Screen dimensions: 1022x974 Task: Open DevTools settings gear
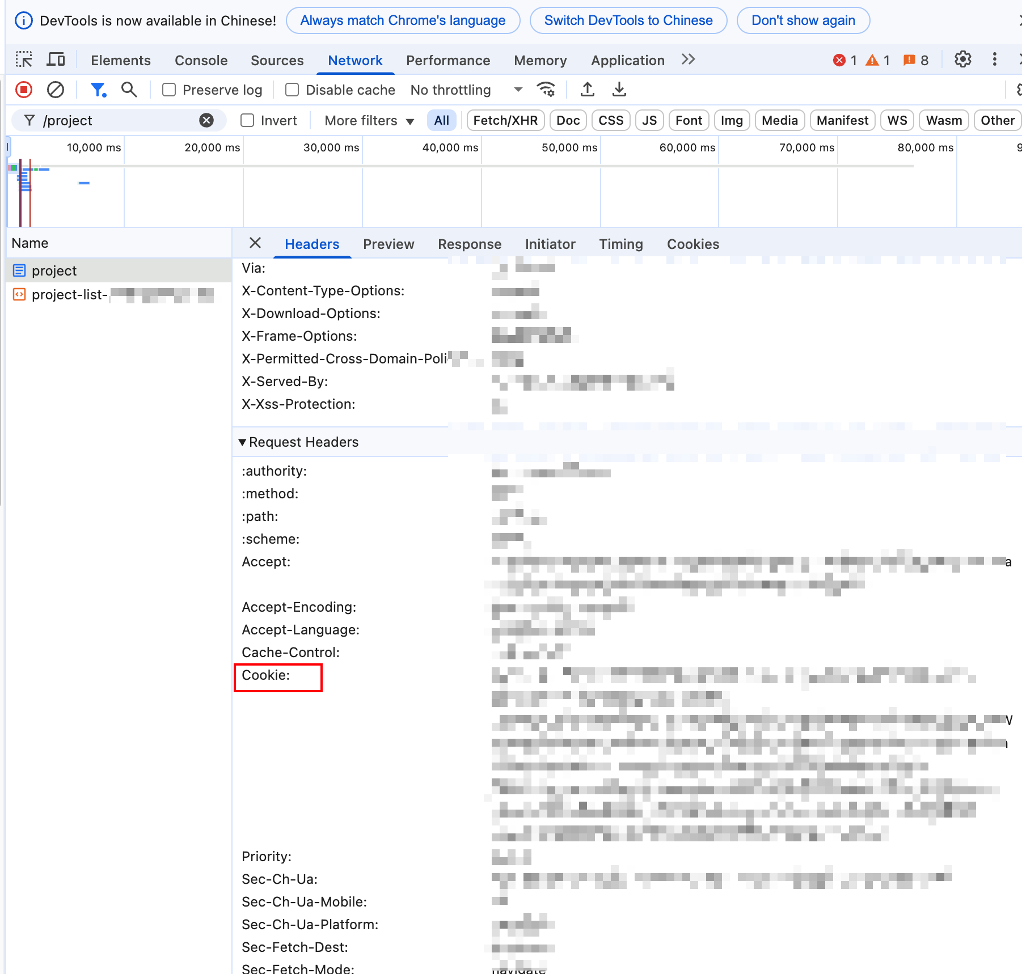click(962, 59)
